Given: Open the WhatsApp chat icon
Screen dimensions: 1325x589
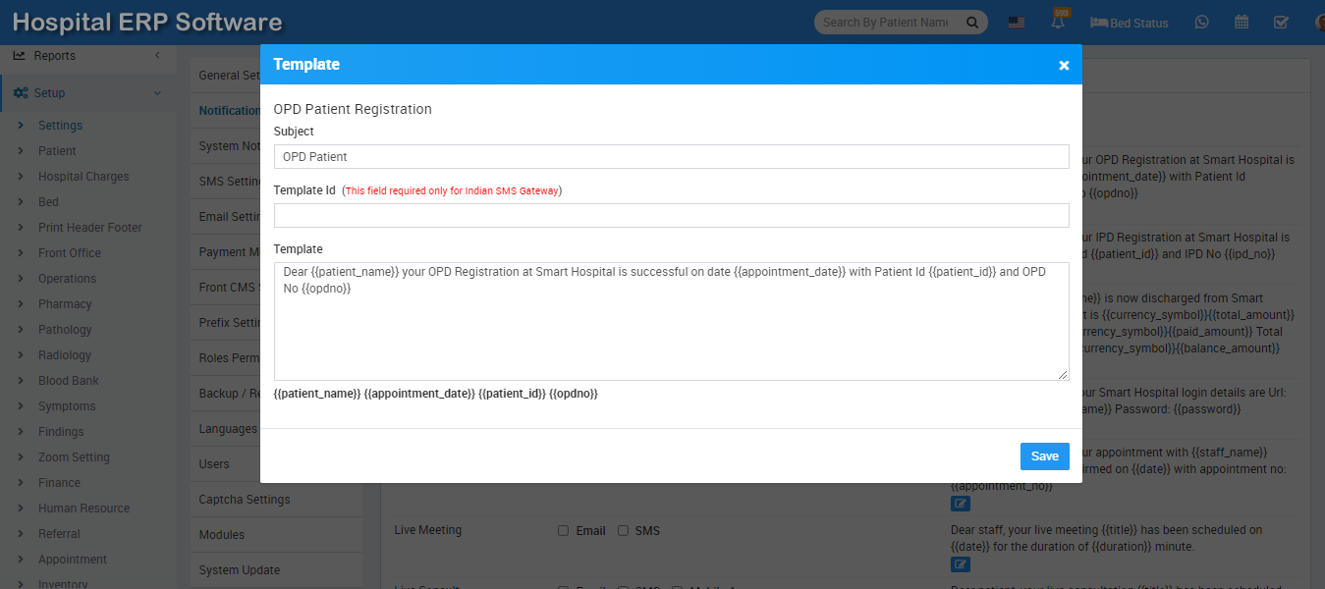Looking at the screenshot, I should pos(1202,22).
